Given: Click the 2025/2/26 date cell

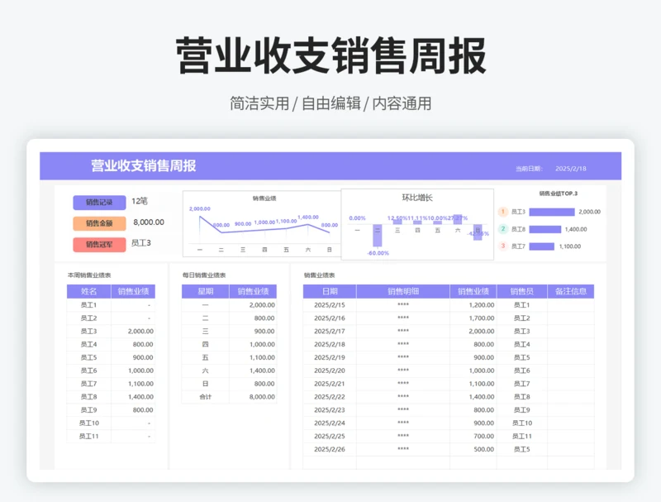Looking at the screenshot, I should [x=329, y=449].
